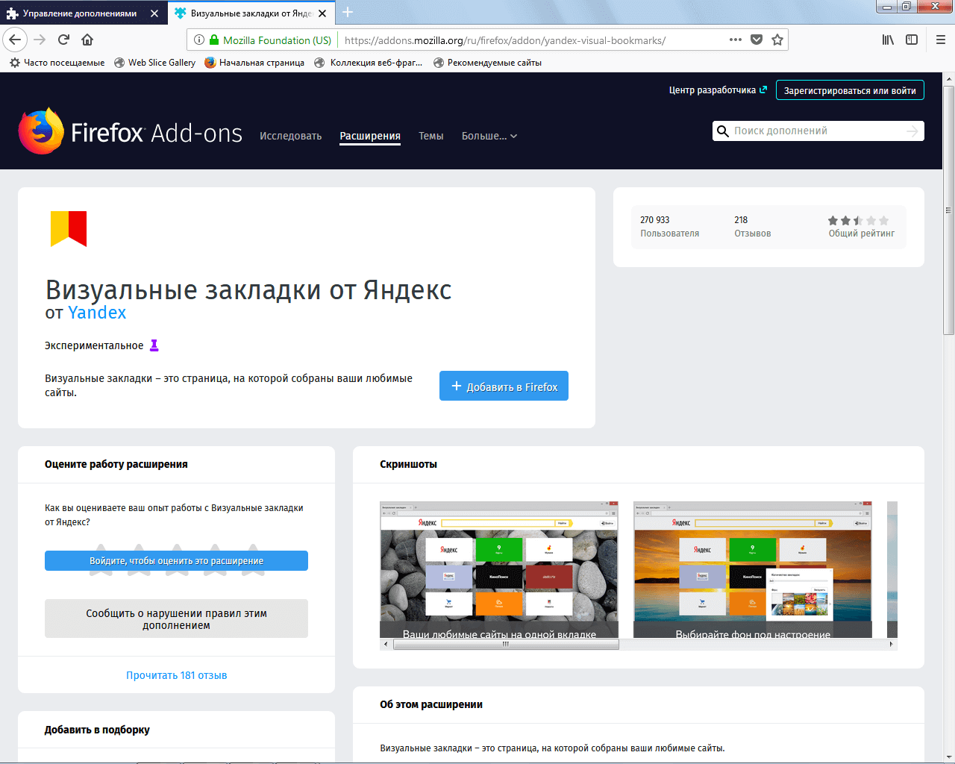
Task: Open the Firefox hamburger menu
Action: [940, 40]
